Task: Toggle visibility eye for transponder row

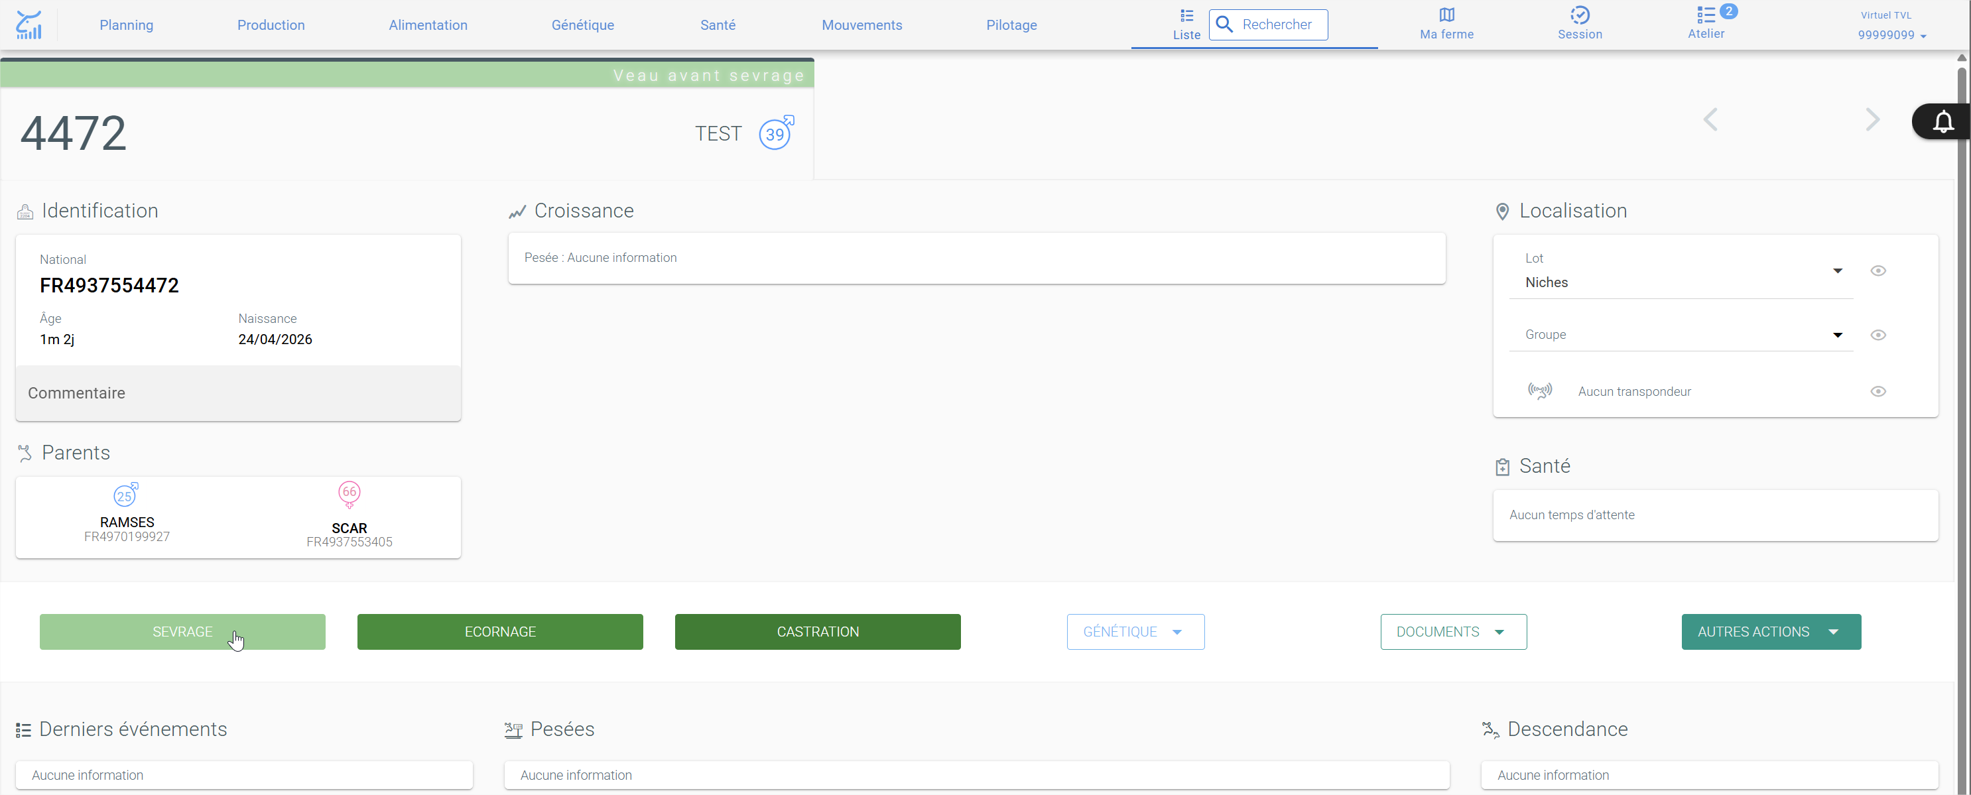Action: tap(1877, 392)
